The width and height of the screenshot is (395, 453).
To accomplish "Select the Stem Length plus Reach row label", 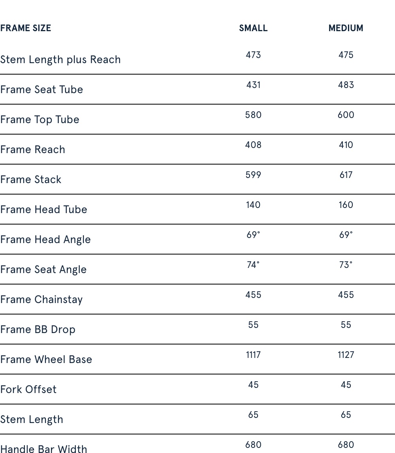I will coord(60,60).
